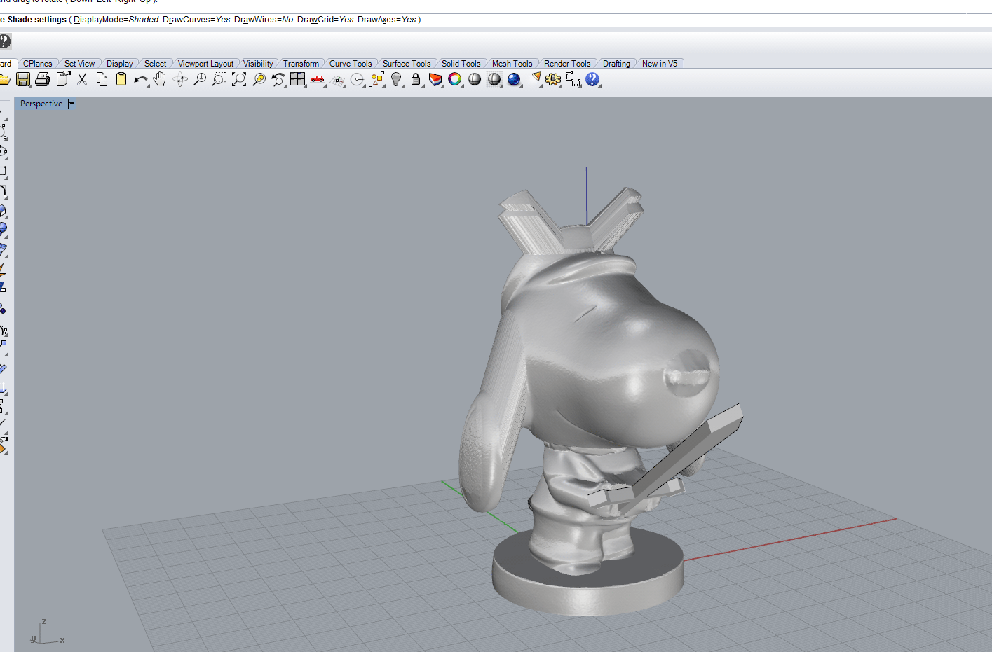Image resolution: width=992 pixels, height=652 pixels.
Task: Click the Shaded Viewport sphere icon
Action: pyautogui.click(x=475, y=80)
